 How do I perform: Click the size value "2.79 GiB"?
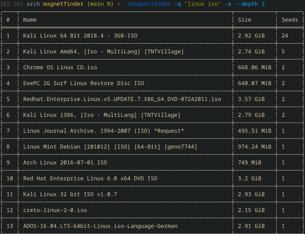coord(251,115)
